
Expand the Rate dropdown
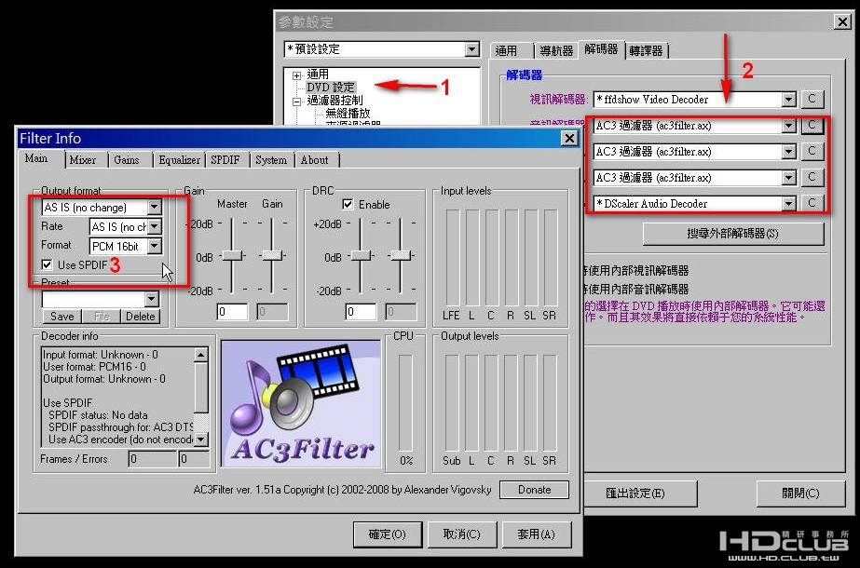[155, 226]
